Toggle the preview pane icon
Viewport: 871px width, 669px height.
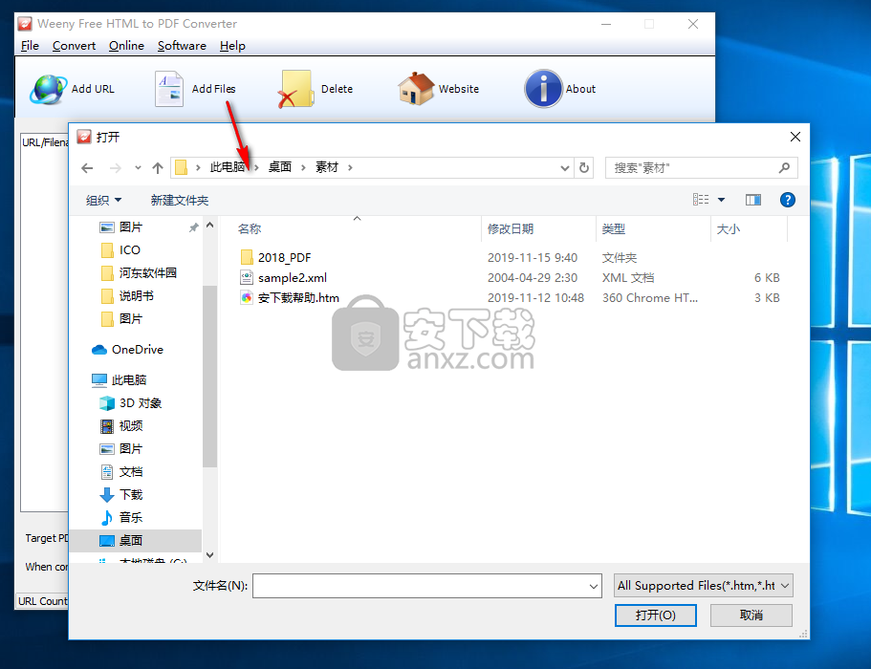pos(752,200)
